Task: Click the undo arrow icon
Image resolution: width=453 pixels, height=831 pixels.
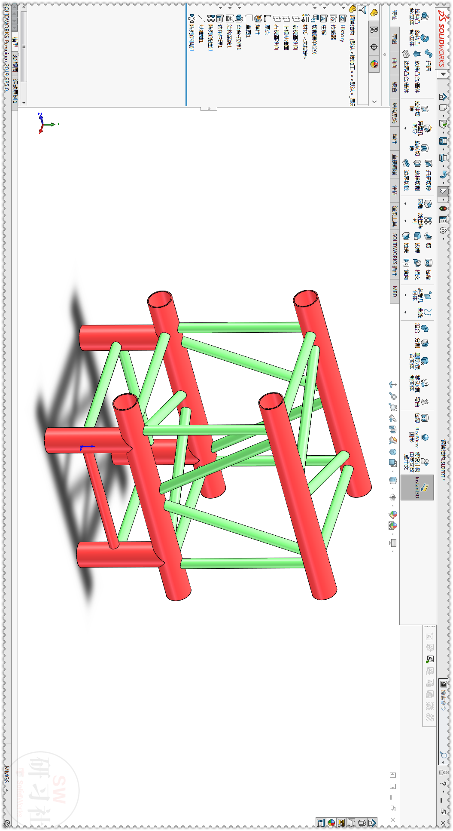Action: tap(443, 175)
